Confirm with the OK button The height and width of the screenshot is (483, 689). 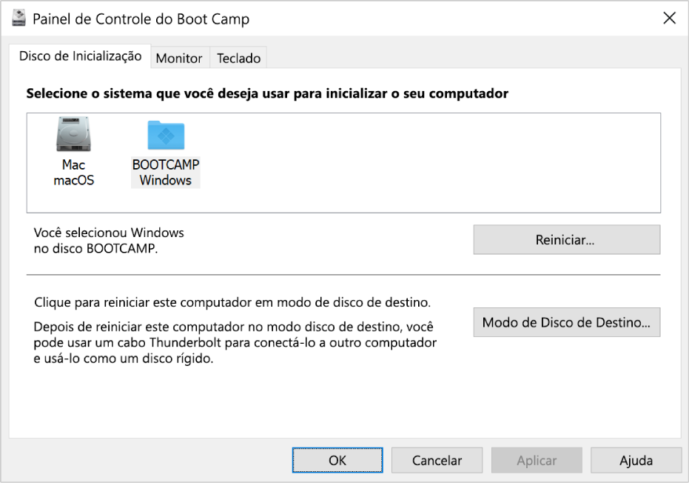point(337,461)
